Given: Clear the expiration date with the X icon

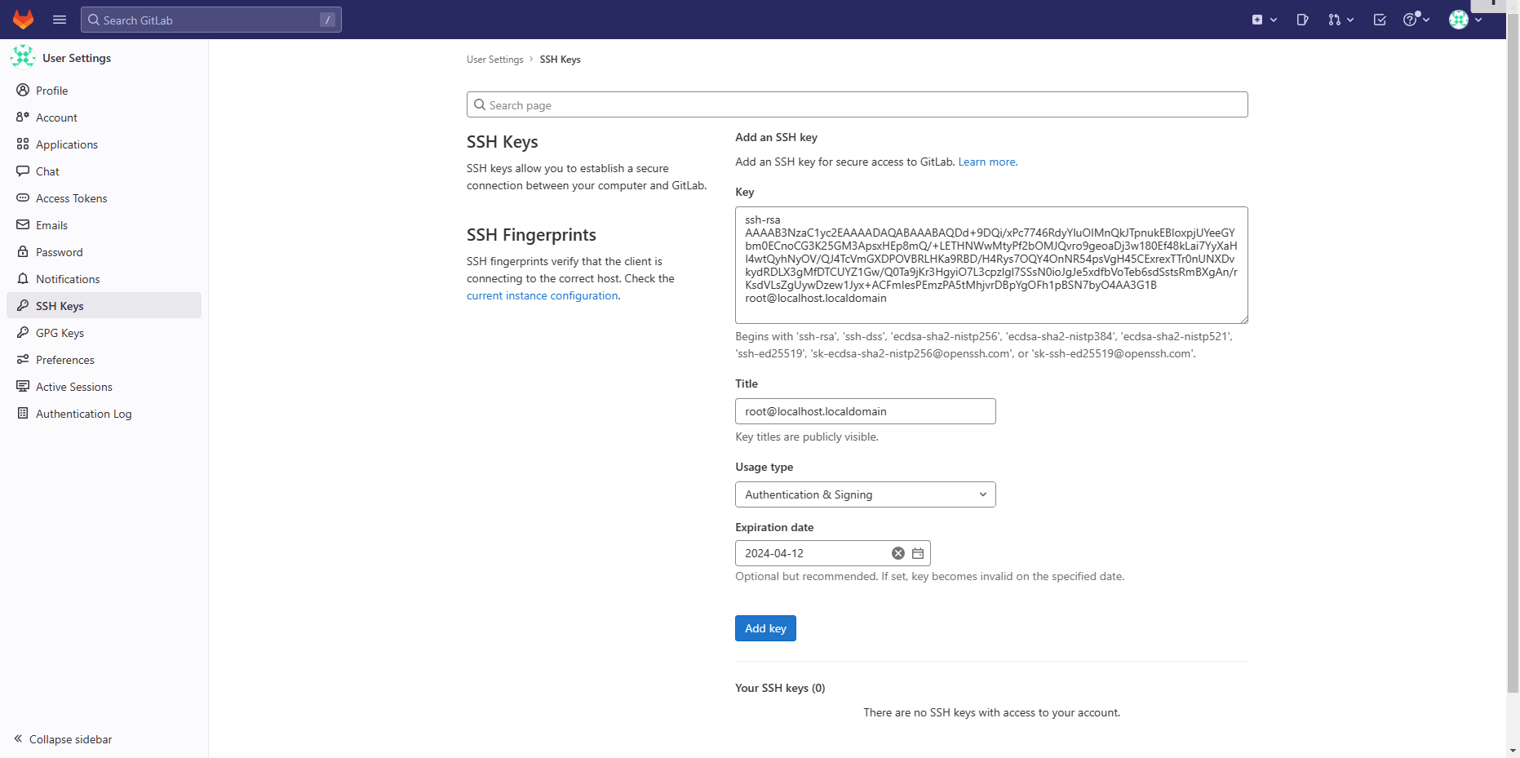Looking at the screenshot, I should pos(898,553).
